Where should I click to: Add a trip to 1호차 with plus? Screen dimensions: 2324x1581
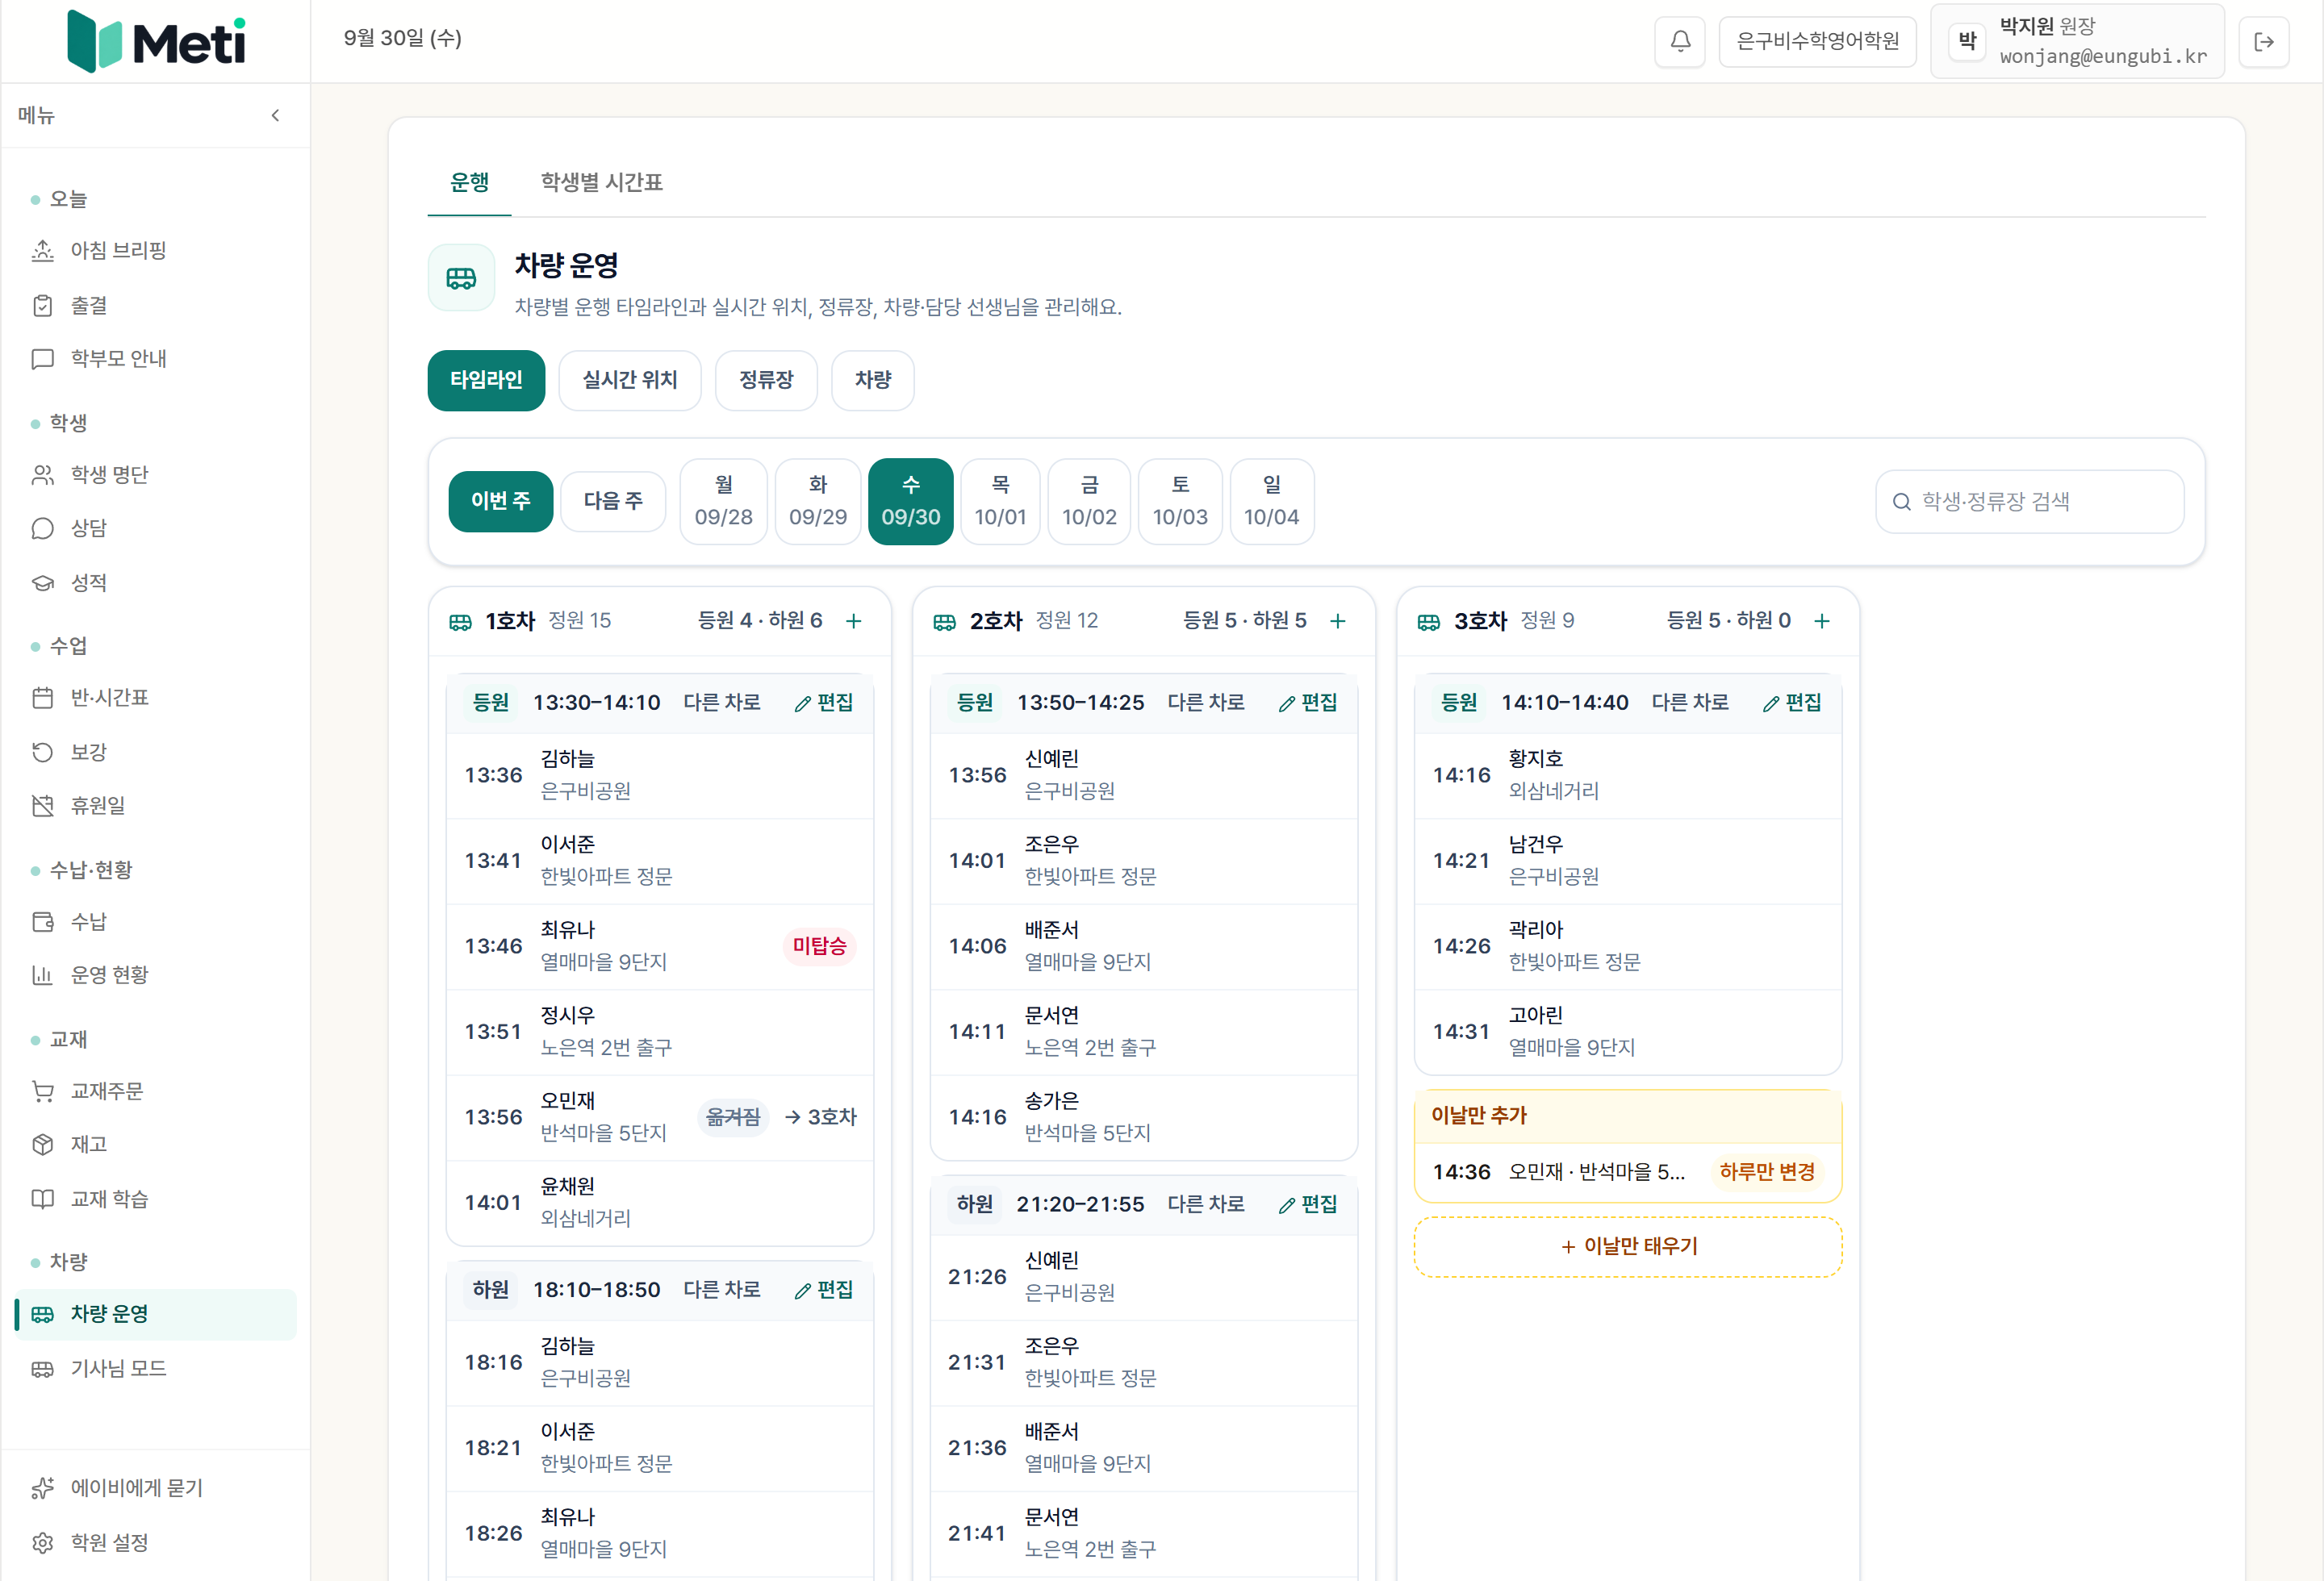(853, 620)
